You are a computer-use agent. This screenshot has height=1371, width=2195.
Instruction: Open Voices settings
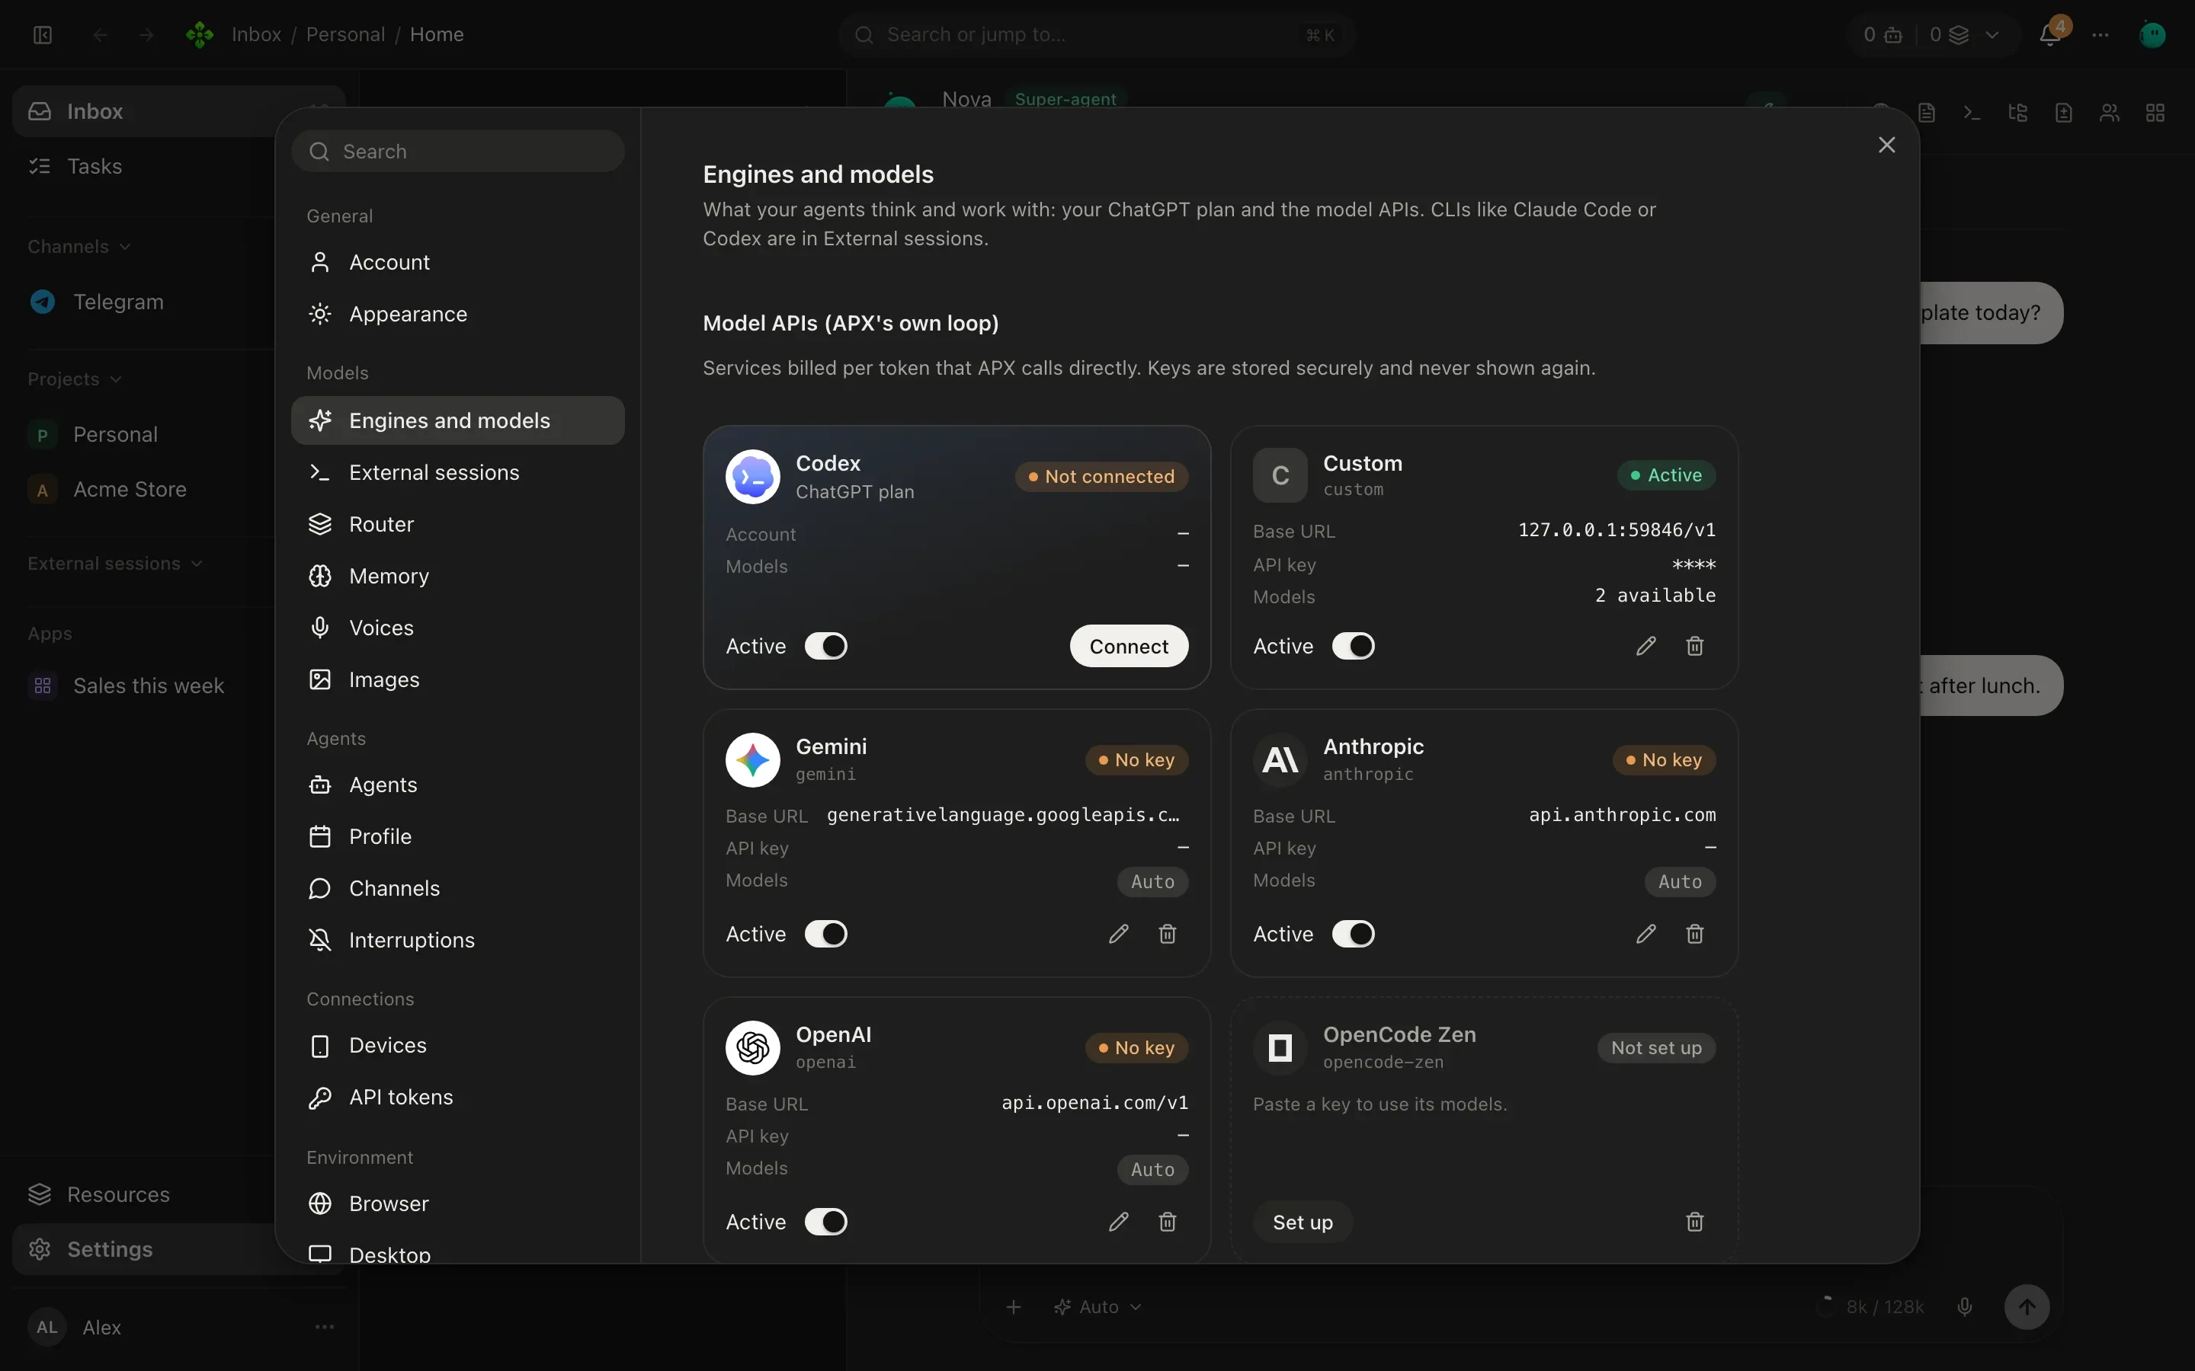pyautogui.click(x=457, y=628)
